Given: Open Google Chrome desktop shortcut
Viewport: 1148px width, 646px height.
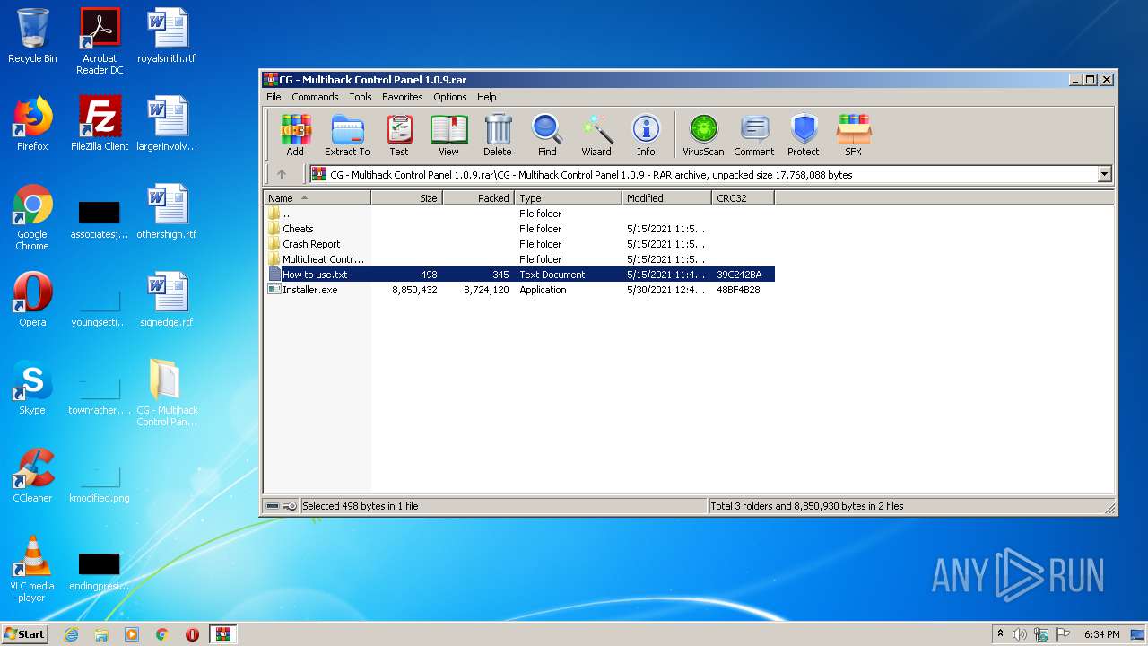Looking at the screenshot, I should click(x=32, y=217).
